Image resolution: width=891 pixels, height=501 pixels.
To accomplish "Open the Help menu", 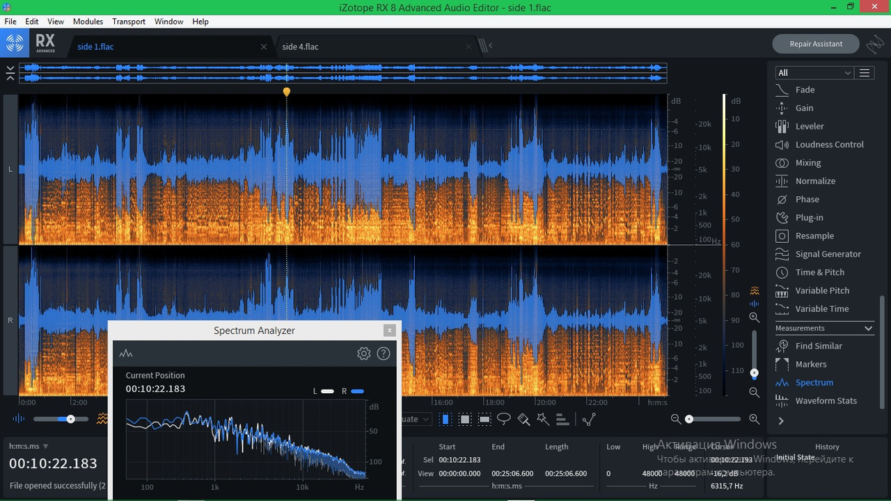I will (x=200, y=22).
